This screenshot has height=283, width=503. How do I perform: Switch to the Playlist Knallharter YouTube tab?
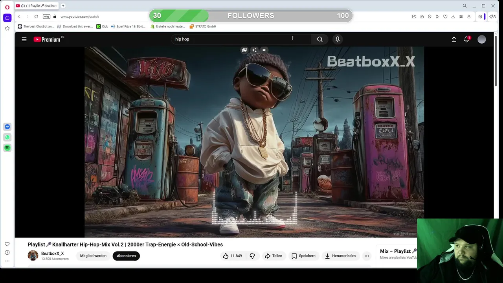point(36,6)
